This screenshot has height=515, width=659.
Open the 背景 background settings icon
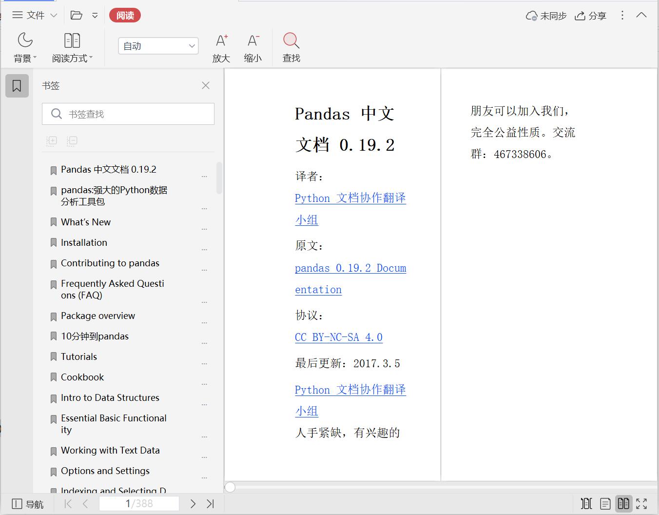(25, 46)
